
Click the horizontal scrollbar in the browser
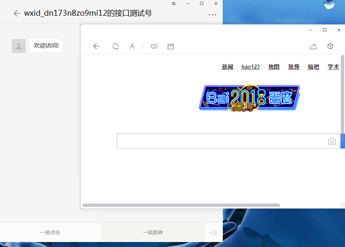[x=181, y=205]
